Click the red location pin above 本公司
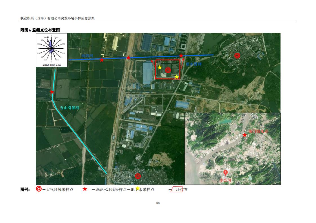 coord(226,173)
